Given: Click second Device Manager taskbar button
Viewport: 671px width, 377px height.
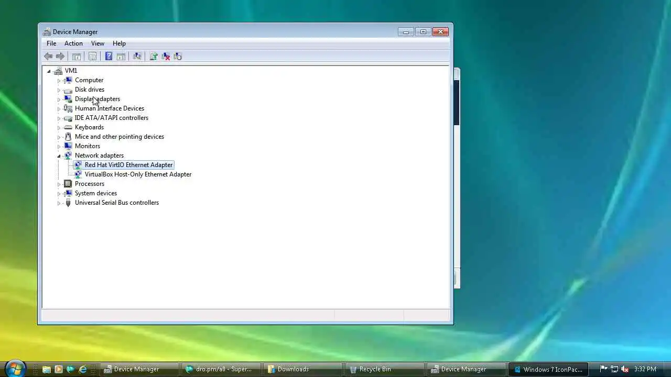Looking at the screenshot, I should [466, 369].
